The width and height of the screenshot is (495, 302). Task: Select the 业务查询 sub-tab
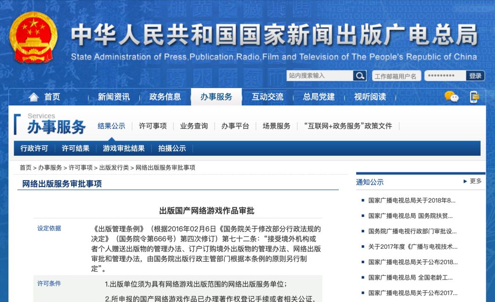click(194, 126)
